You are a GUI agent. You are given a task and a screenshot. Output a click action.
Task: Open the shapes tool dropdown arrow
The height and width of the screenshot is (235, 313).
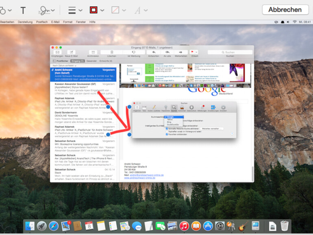click(x=10, y=11)
